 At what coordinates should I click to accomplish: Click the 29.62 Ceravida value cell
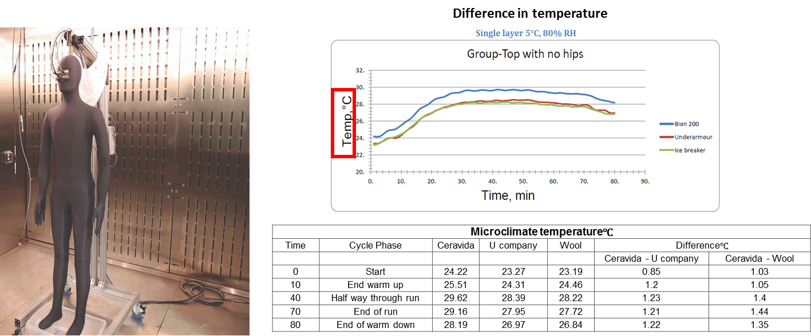click(x=456, y=298)
